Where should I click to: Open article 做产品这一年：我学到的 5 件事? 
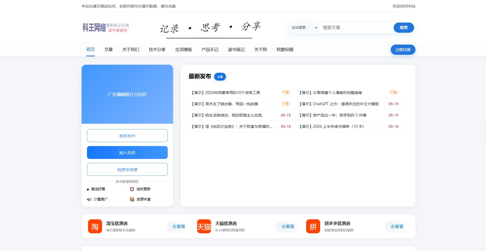click(333, 115)
